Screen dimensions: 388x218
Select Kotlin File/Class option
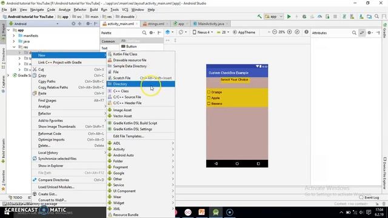point(141,54)
